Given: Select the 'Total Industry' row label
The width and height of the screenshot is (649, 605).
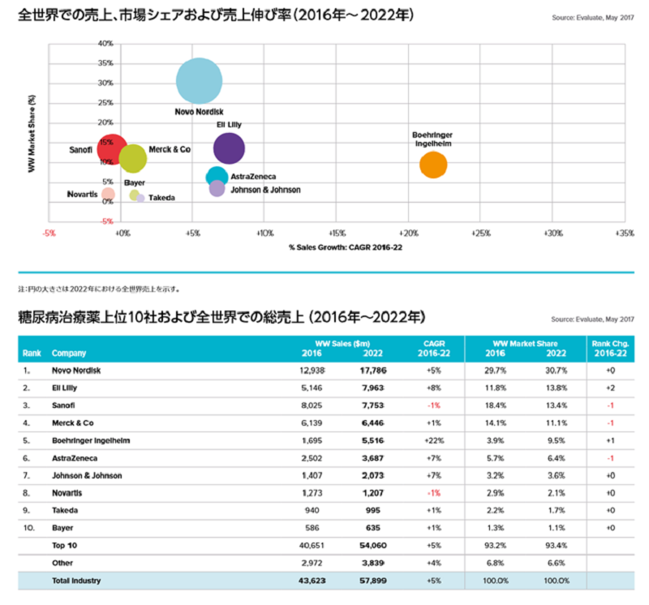Looking at the screenshot, I should [76, 581].
